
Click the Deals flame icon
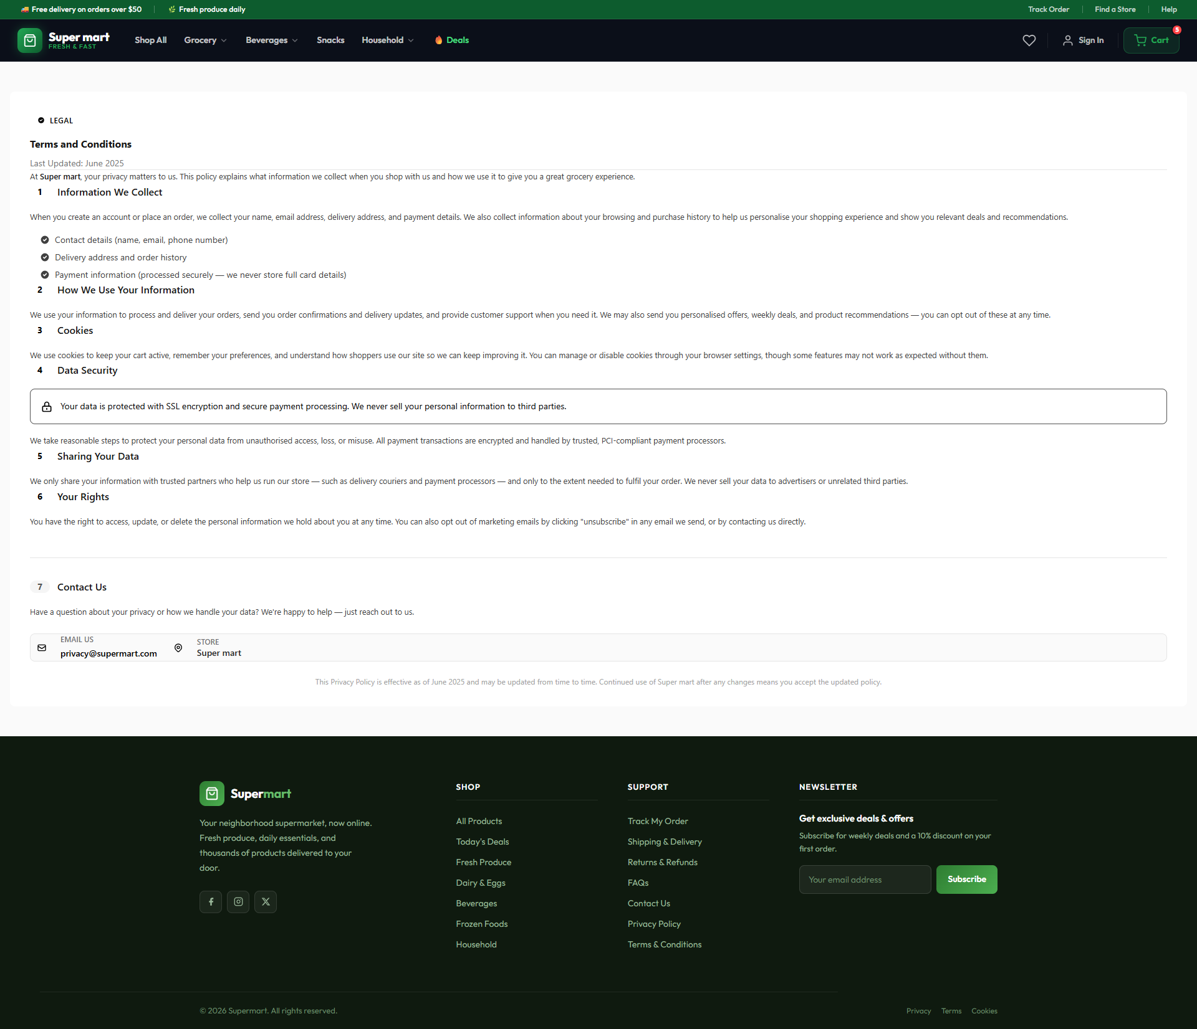(439, 40)
